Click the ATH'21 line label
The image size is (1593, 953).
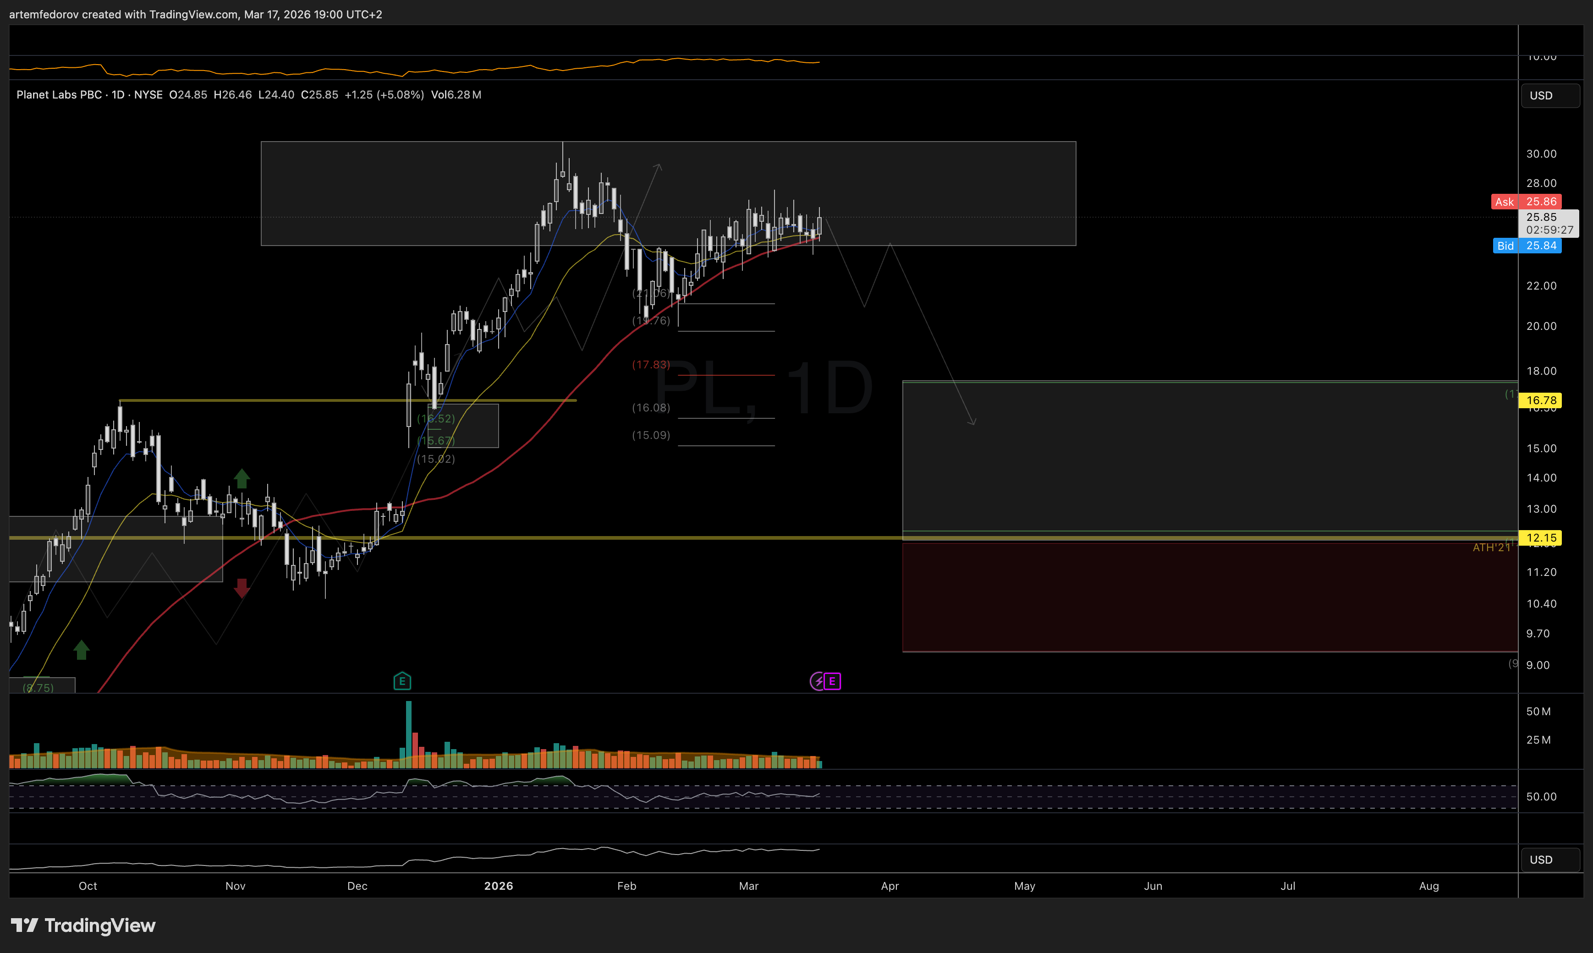tap(1492, 548)
